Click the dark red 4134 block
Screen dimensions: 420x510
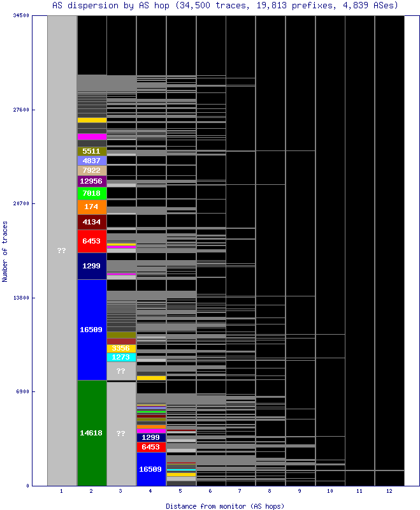(92, 222)
